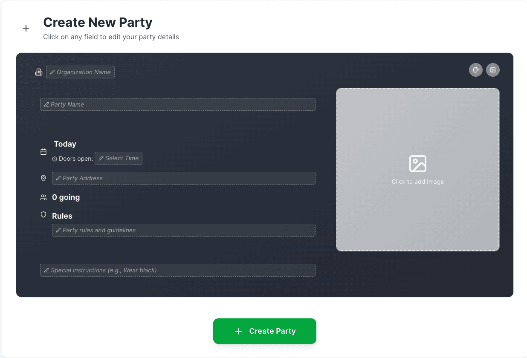
Task: Click the Special instructions field
Action: (x=177, y=270)
